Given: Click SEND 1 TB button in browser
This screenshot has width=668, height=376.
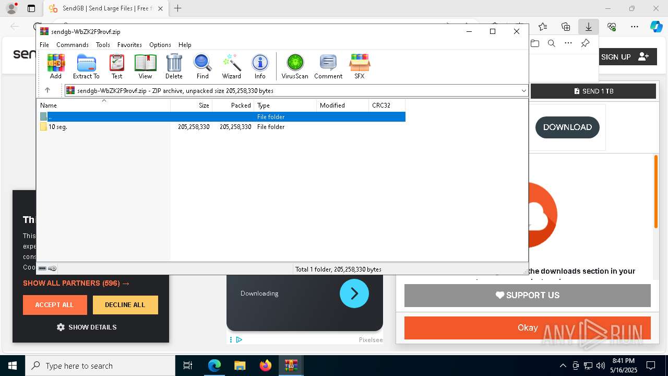Looking at the screenshot, I should coord(593,91).
